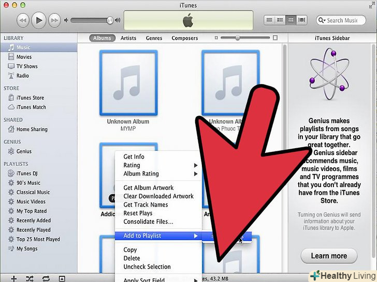Switch to the Artists tab
This screenshot has width=377, height=282.
coord(128,38)
